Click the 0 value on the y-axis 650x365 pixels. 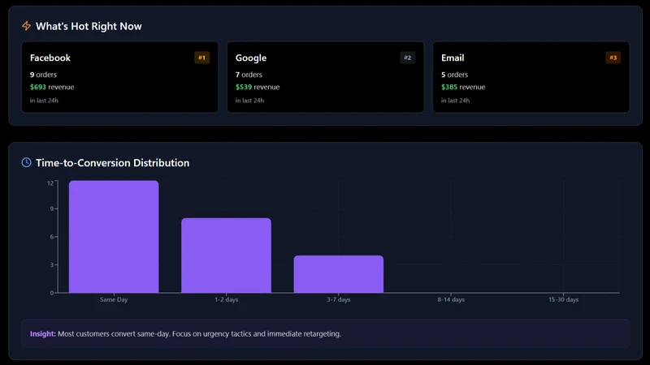pyautogui.click(x=52, y=293)
